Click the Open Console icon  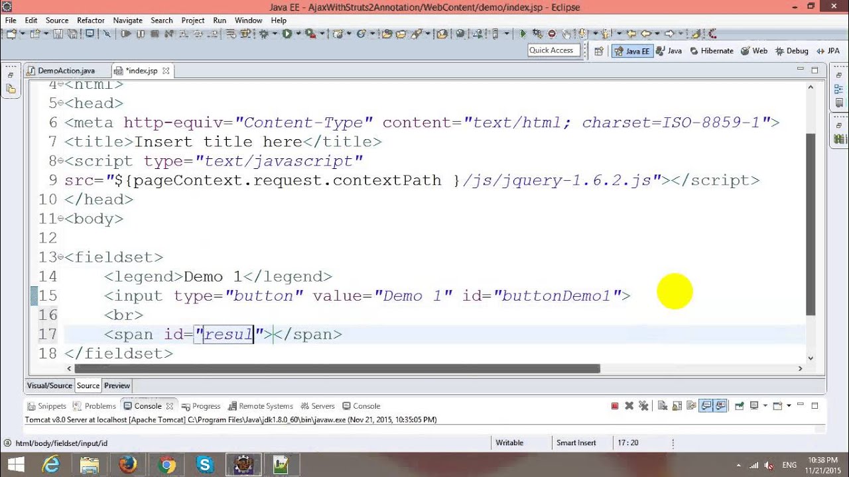pos(777,405)
